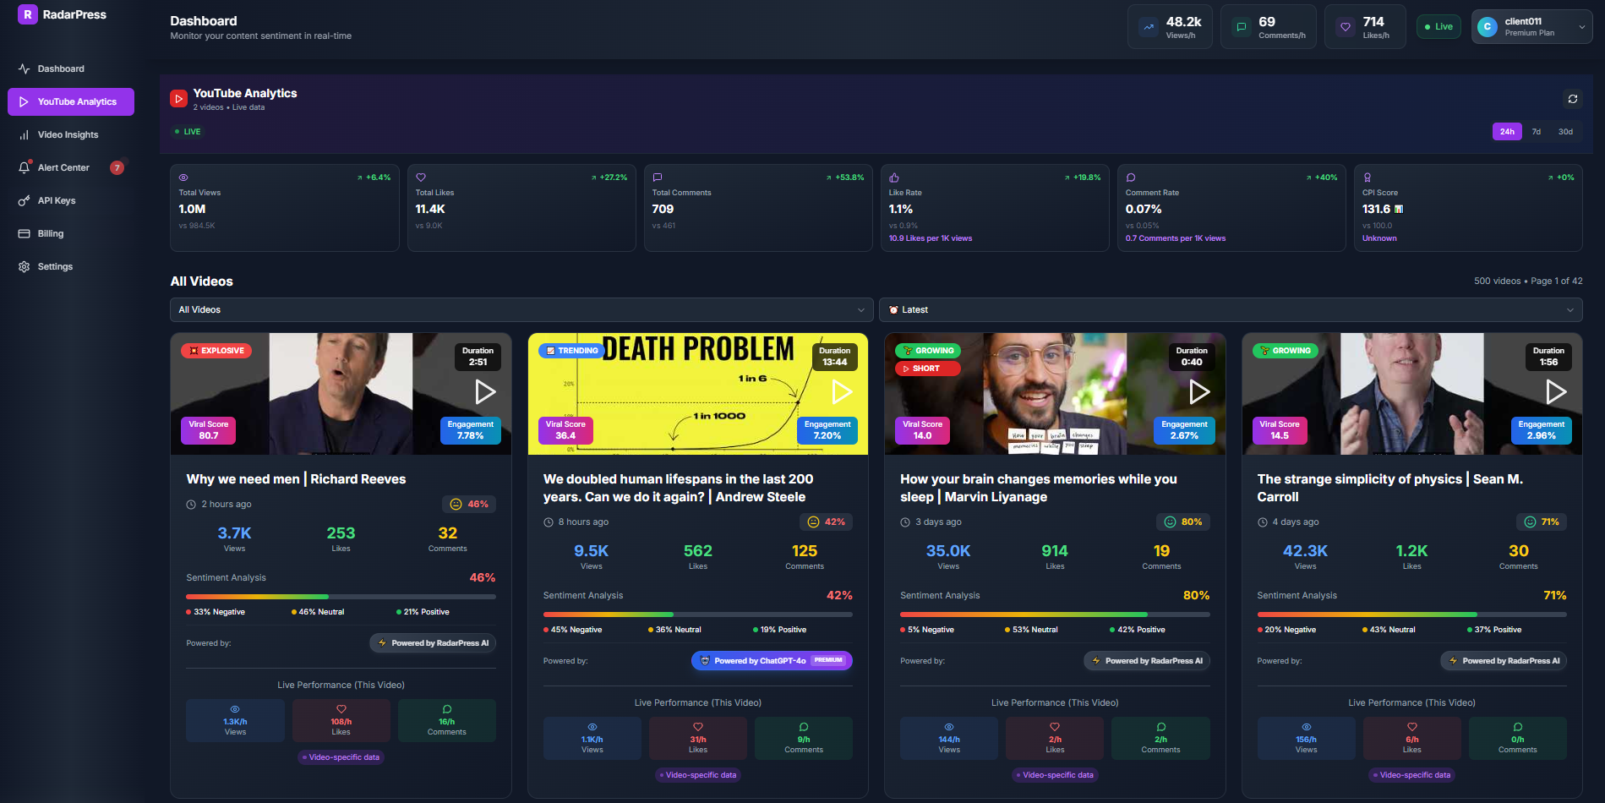The height and width of the screenshot is (803, 1605).
Task: Toggle Video-specific data on Richard Reeves video
Action: click(x=341, y=757)
